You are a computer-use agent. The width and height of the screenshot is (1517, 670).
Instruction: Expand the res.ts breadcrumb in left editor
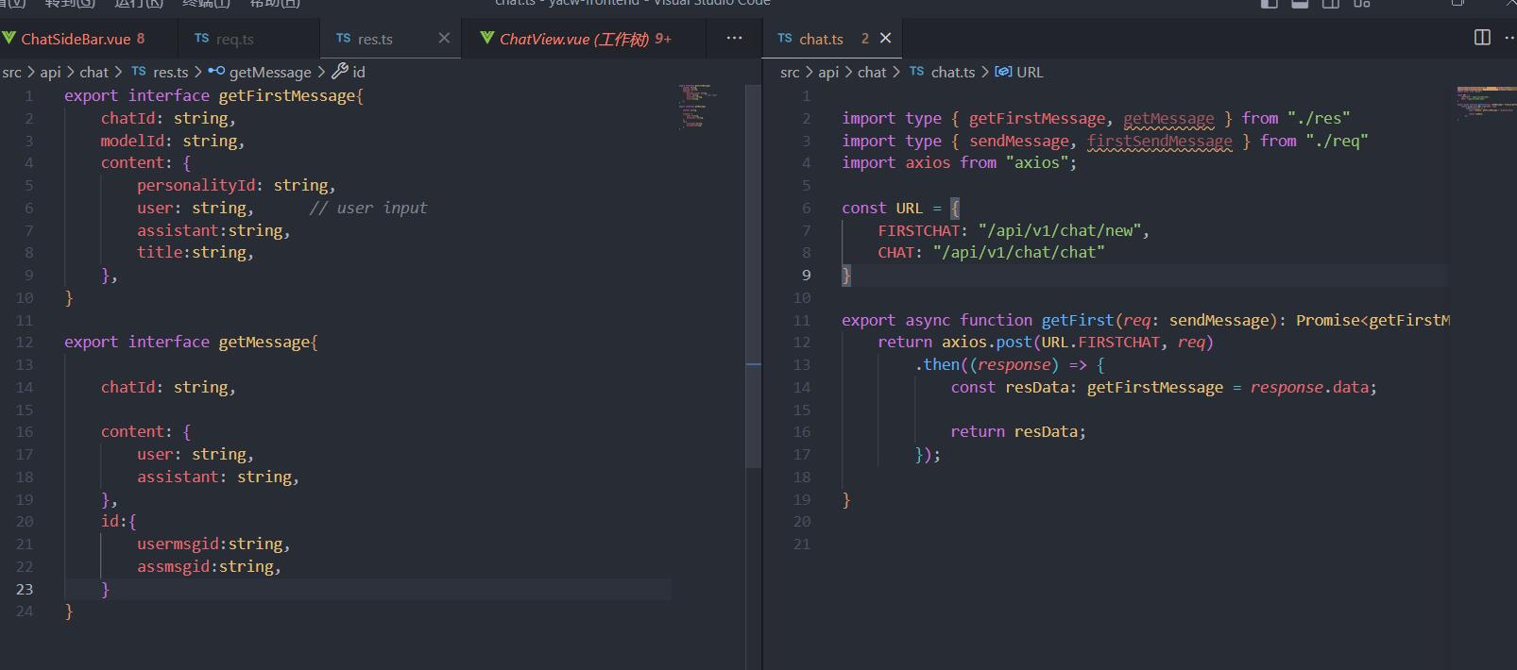click(x=170, y=72)
